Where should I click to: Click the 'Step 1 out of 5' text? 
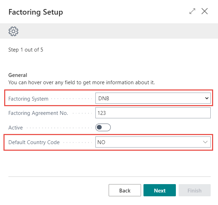(26, 50)
